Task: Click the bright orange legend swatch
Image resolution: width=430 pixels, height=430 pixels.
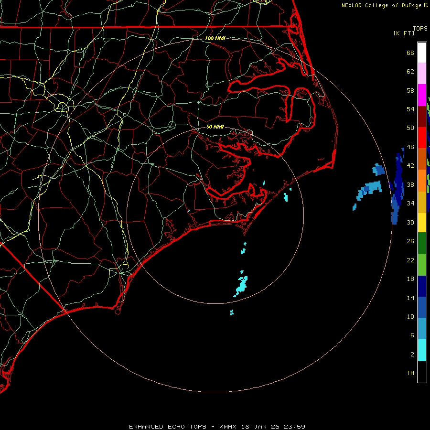Action: click(x=422, y=181)
